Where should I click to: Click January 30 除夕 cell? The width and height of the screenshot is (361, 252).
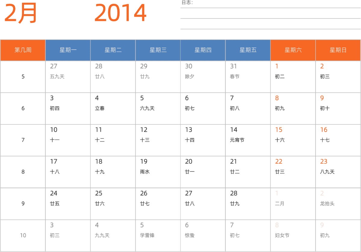pyautogui.click(x=203, y=77)
